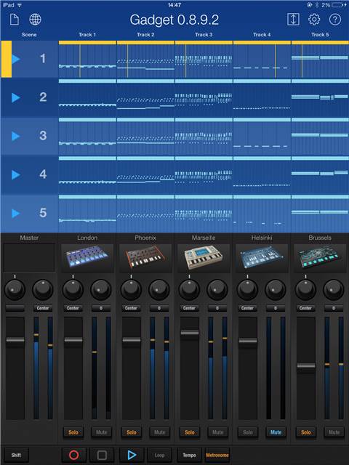Screen dimensions: 349x465
Task: Toggle the Loop button
Action: point(159,456)
